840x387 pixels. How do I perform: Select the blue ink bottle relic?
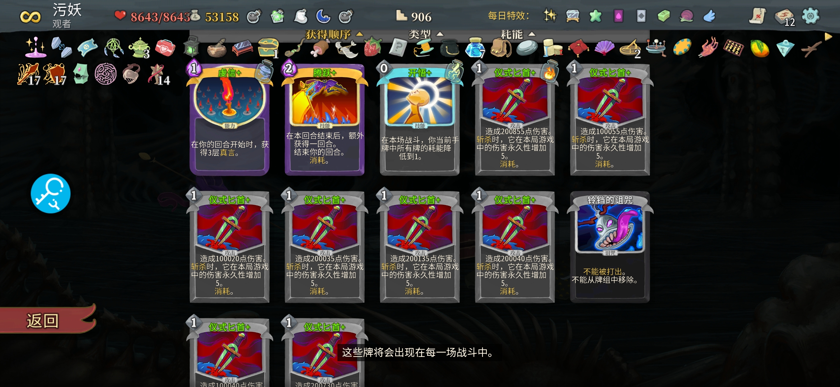[475, 48]
